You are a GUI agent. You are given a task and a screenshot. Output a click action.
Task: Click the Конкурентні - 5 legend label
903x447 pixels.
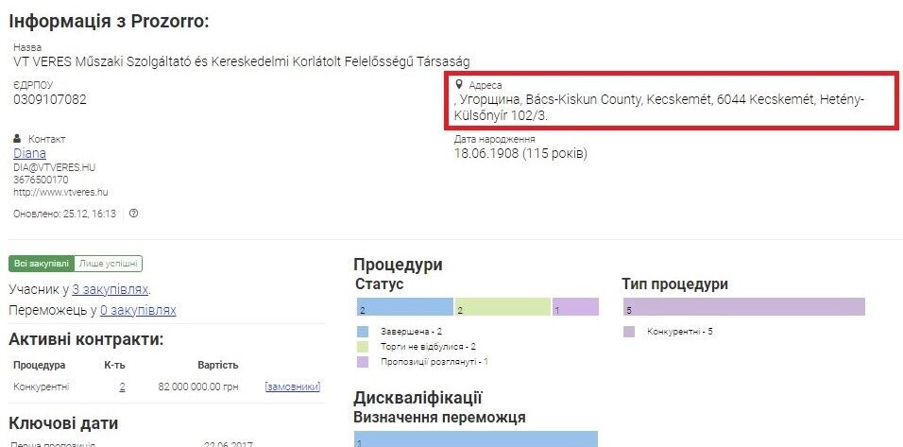pyautogui.click(x=680, y=332)
